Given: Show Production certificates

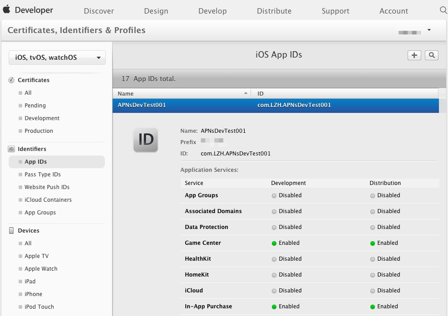Looking at the screenshot, I should [x=39, y=131].
